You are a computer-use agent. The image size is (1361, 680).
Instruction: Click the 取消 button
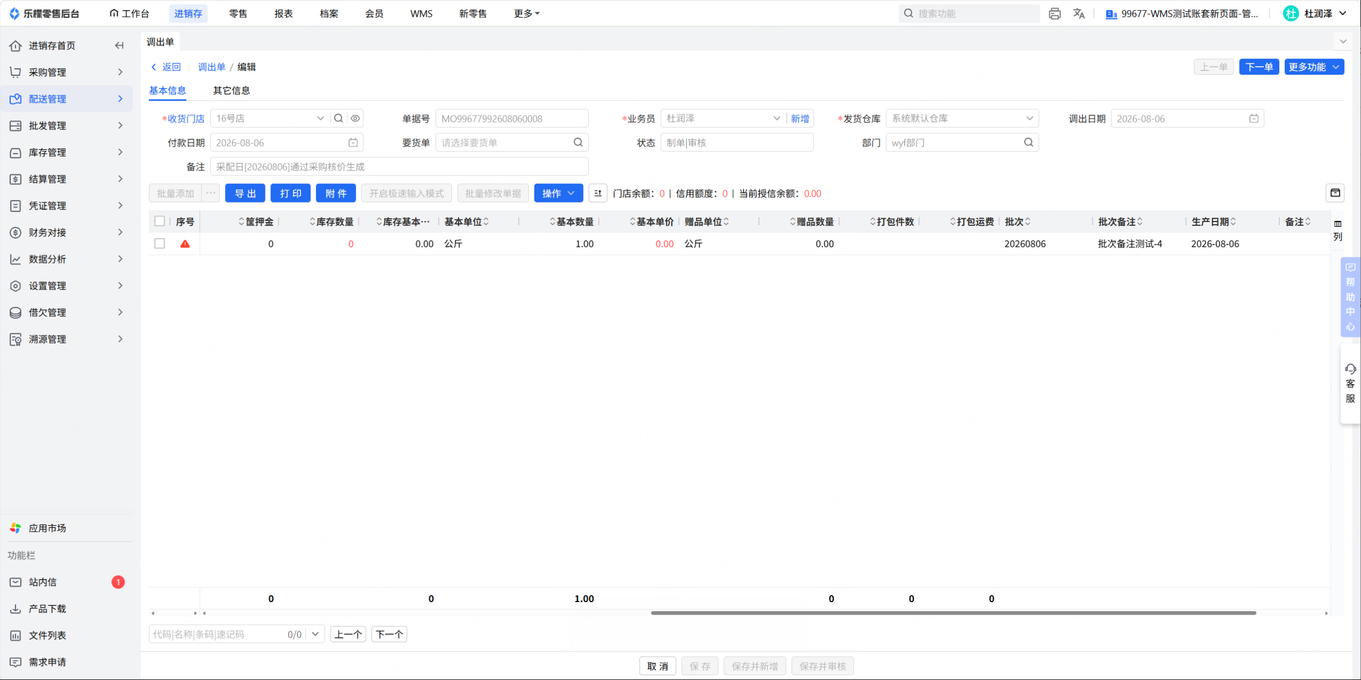[657, 666]
